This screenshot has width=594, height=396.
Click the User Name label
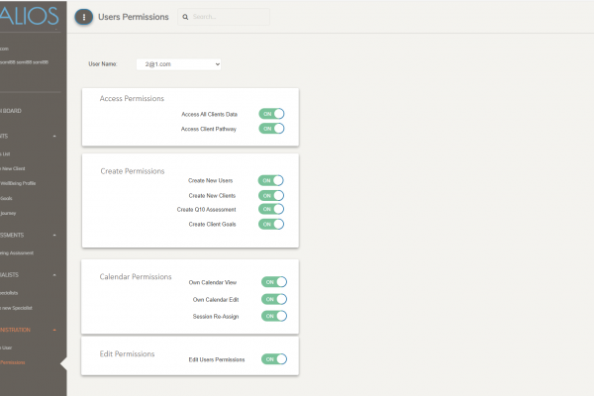tap(103, 64)
